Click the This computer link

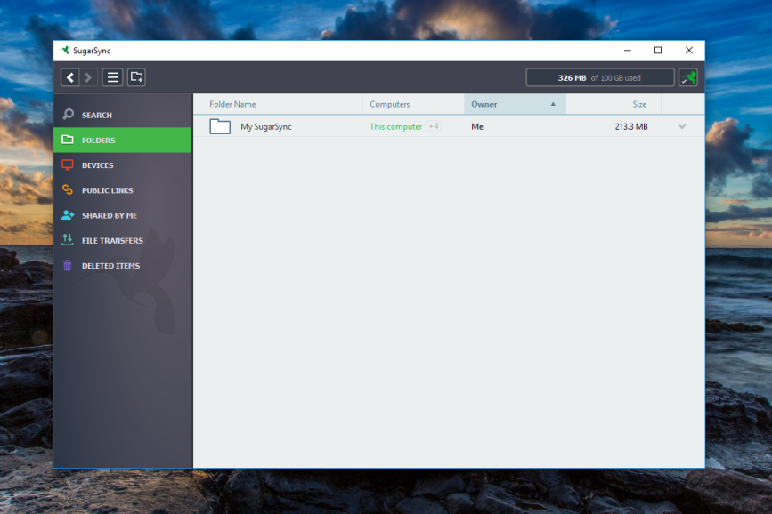point(396,127)
